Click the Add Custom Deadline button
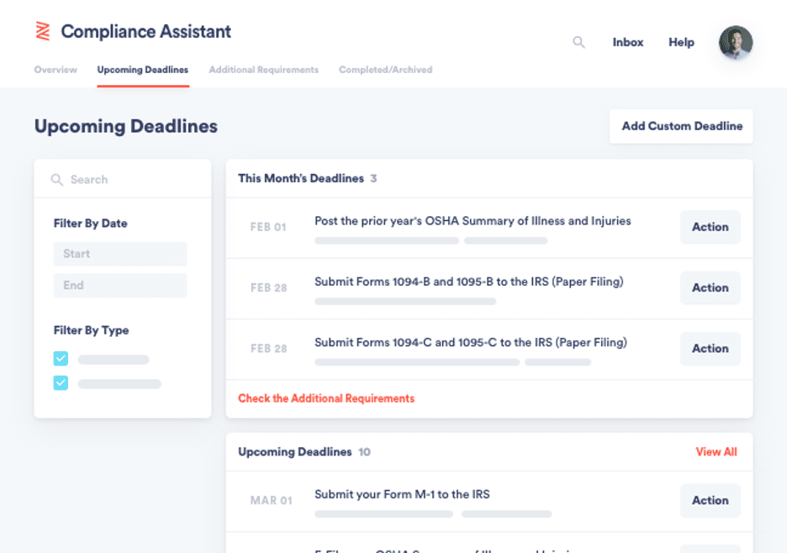This screenshot has height=553, width=787. pyautogui.click(x=681, y=126)
